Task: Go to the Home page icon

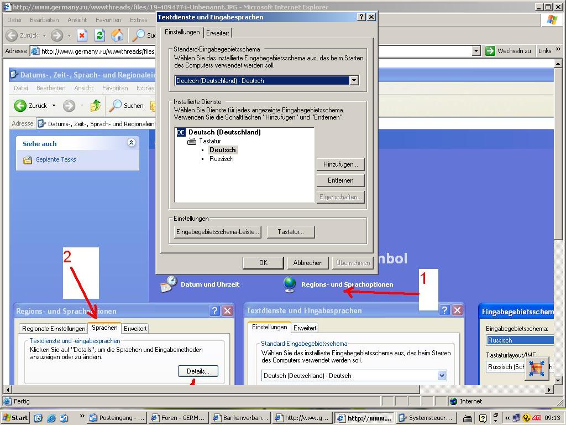Action: 117,35
